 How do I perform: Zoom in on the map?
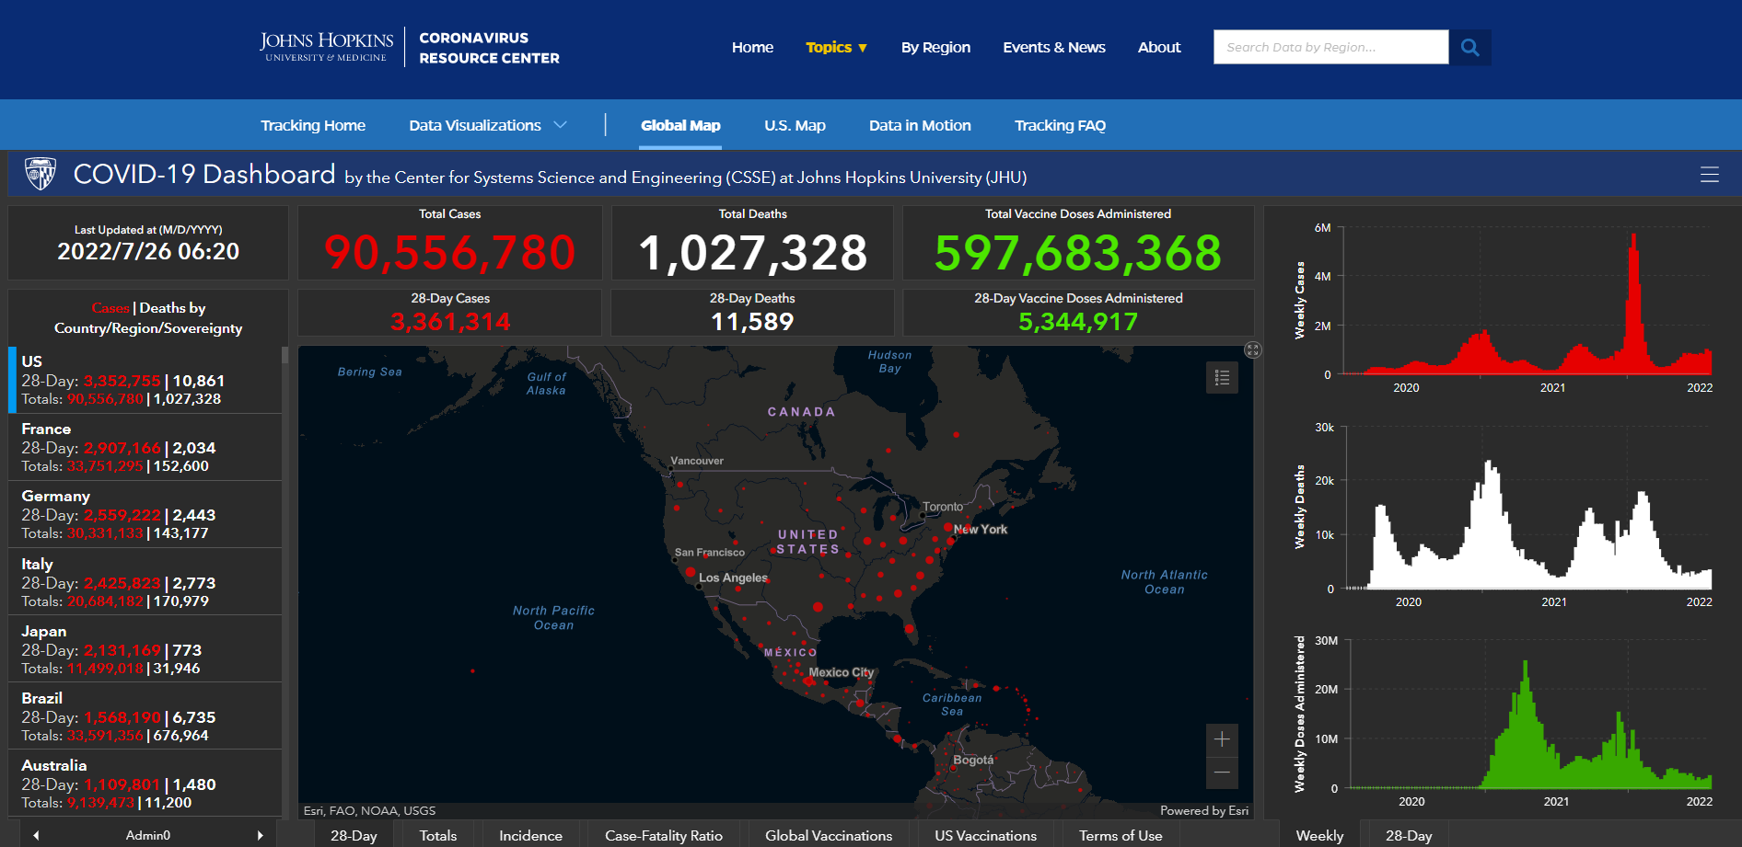coord(1222,739)
